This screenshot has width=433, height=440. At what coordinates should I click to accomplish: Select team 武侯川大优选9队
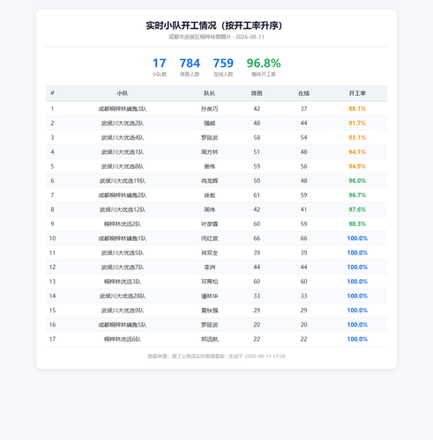click(123, 310)
